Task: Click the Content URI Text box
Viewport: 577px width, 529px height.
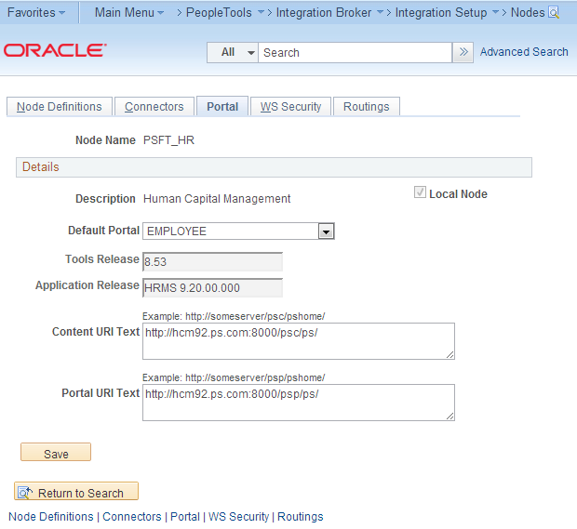Action: tap(299, 341)
